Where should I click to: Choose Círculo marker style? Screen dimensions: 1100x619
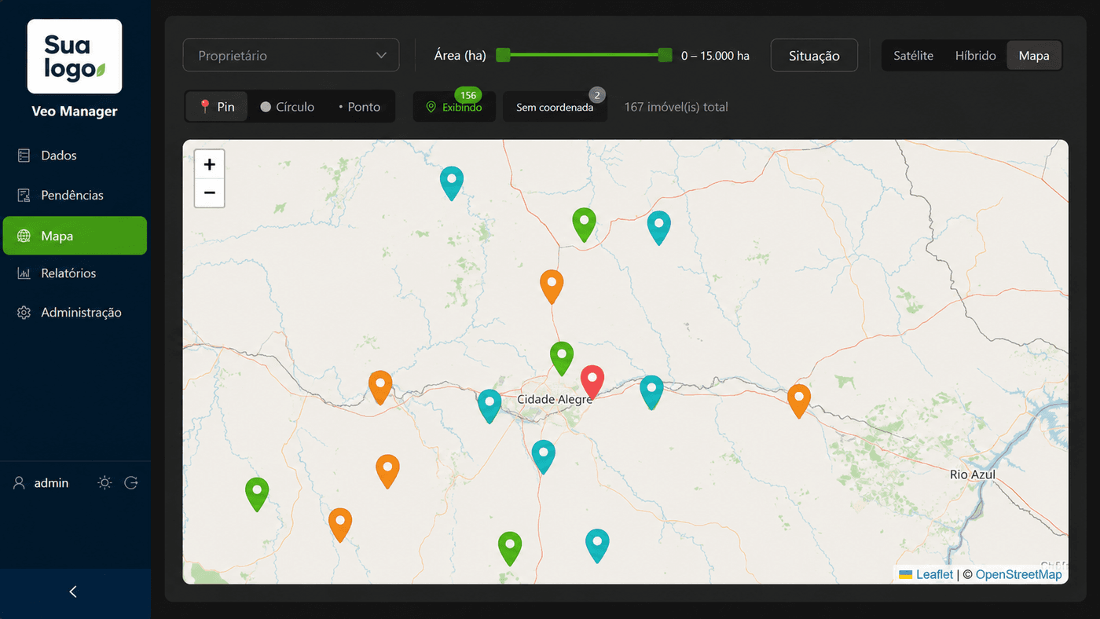coord(287,107)
